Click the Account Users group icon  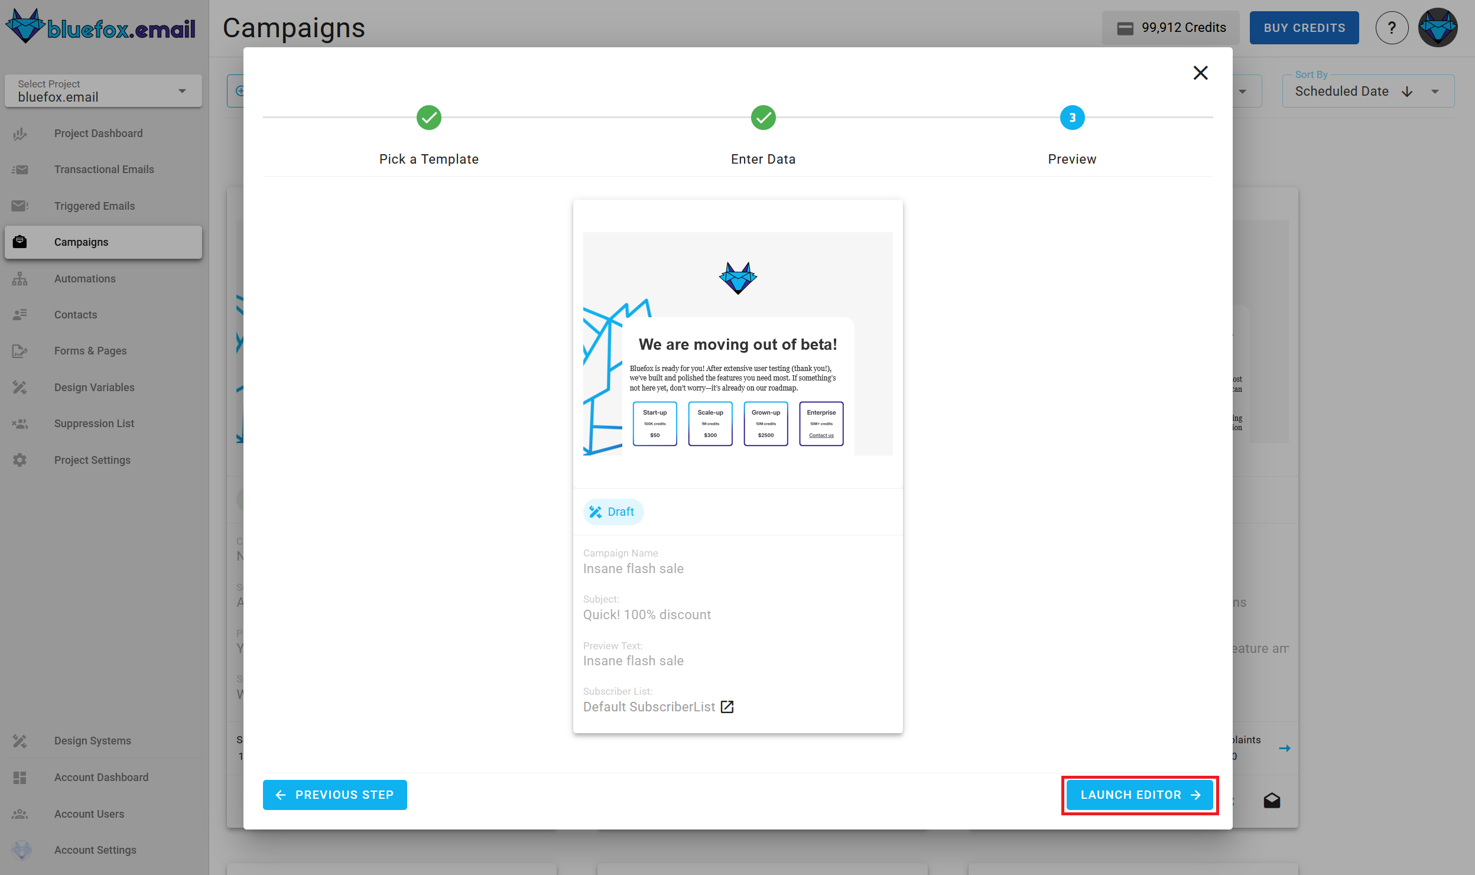pyautogui.click(x=20, y=814)
